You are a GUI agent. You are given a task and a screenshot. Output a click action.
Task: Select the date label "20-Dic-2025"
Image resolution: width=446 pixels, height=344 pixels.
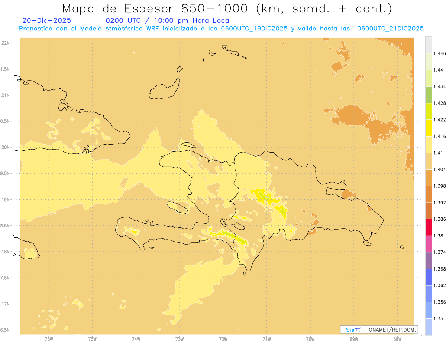(x=46, y=21)
